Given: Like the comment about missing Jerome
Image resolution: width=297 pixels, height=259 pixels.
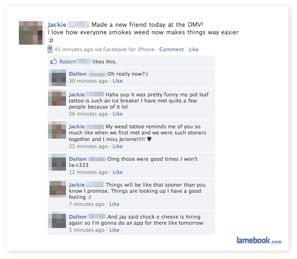Looking at the screenshot, I should click(118, 146).
